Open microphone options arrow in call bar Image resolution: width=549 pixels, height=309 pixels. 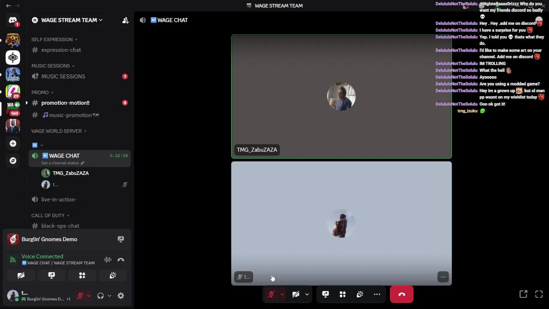pos(282,294)
